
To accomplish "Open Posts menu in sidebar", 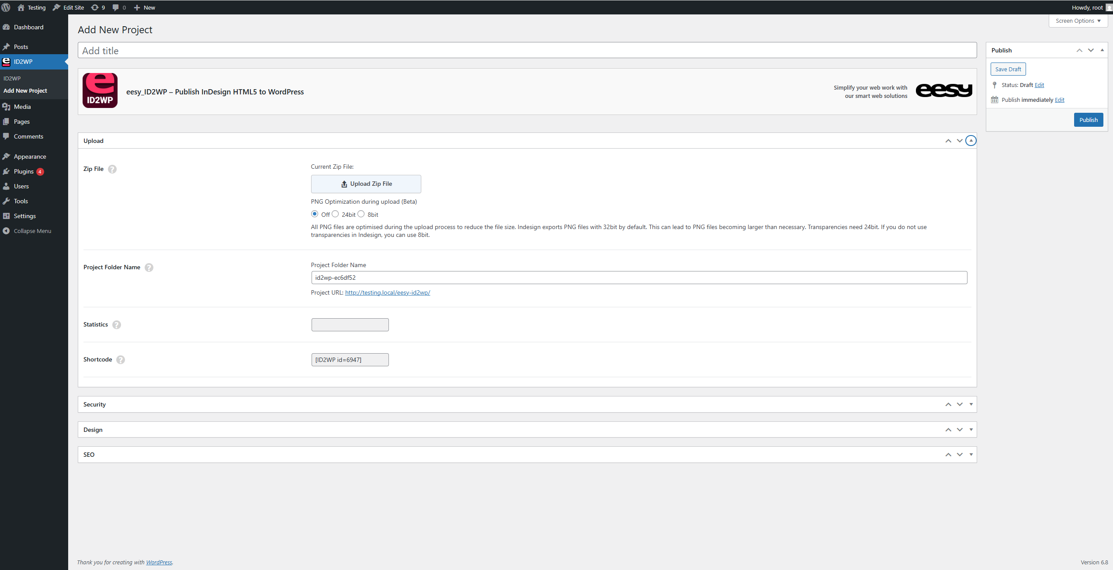I will click(x=34, y=47).
